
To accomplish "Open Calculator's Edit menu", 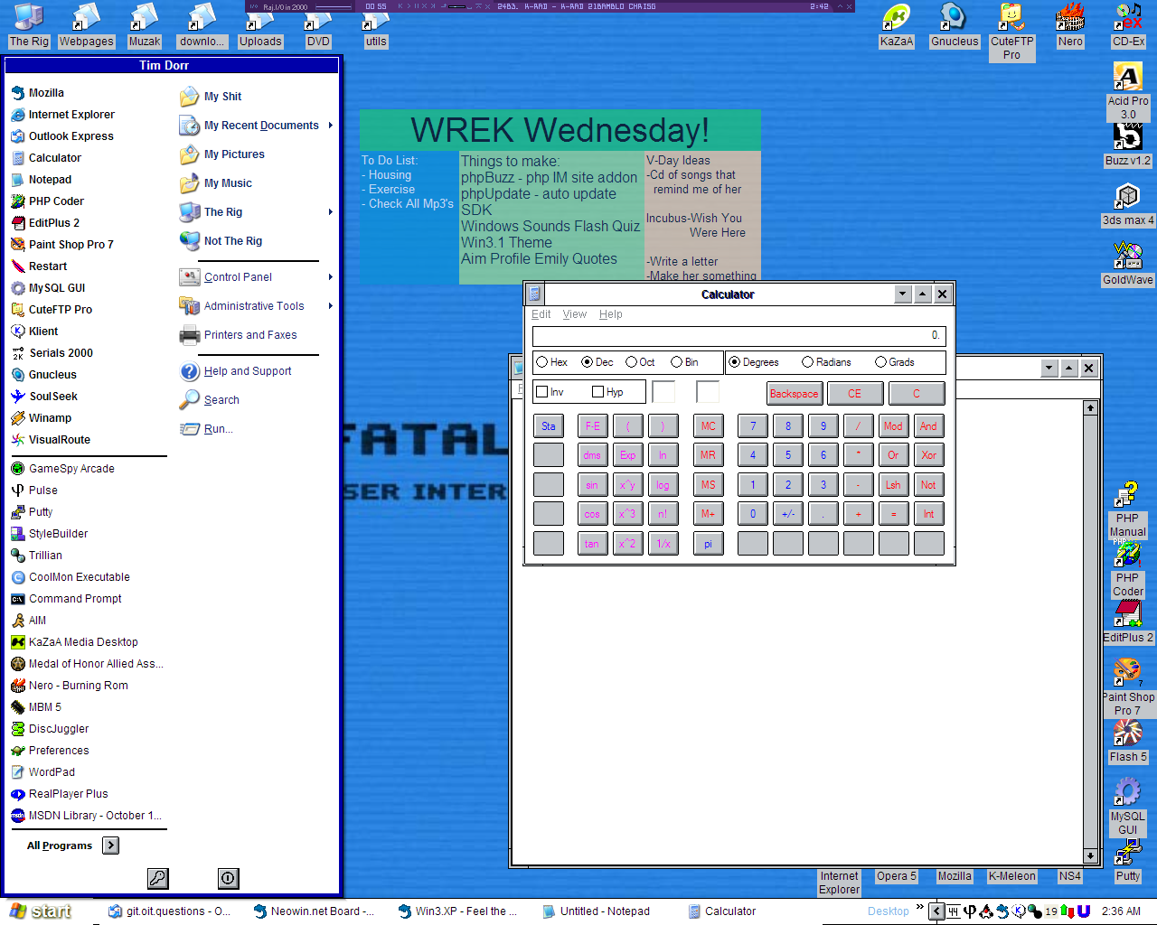I will [x=541, y=314].
